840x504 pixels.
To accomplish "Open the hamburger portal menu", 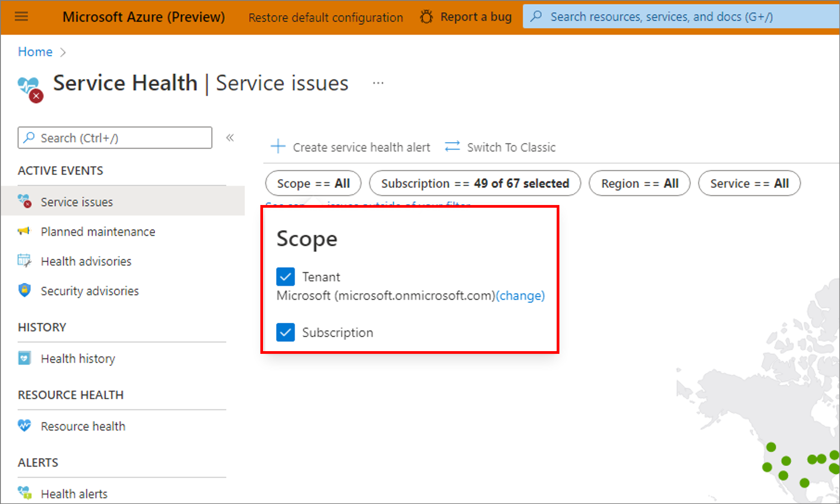I will pyautogui.click(x=21, y=17).
